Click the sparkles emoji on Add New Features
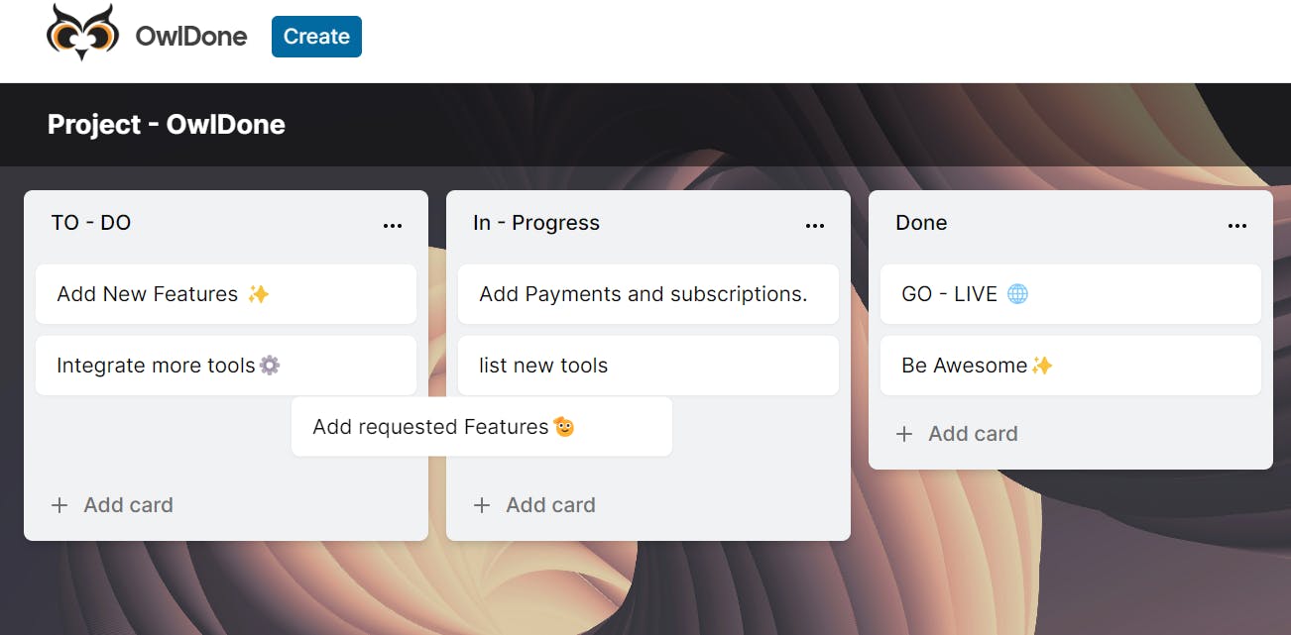Viewport: 1291px width, 635px height. coord(259,294)
